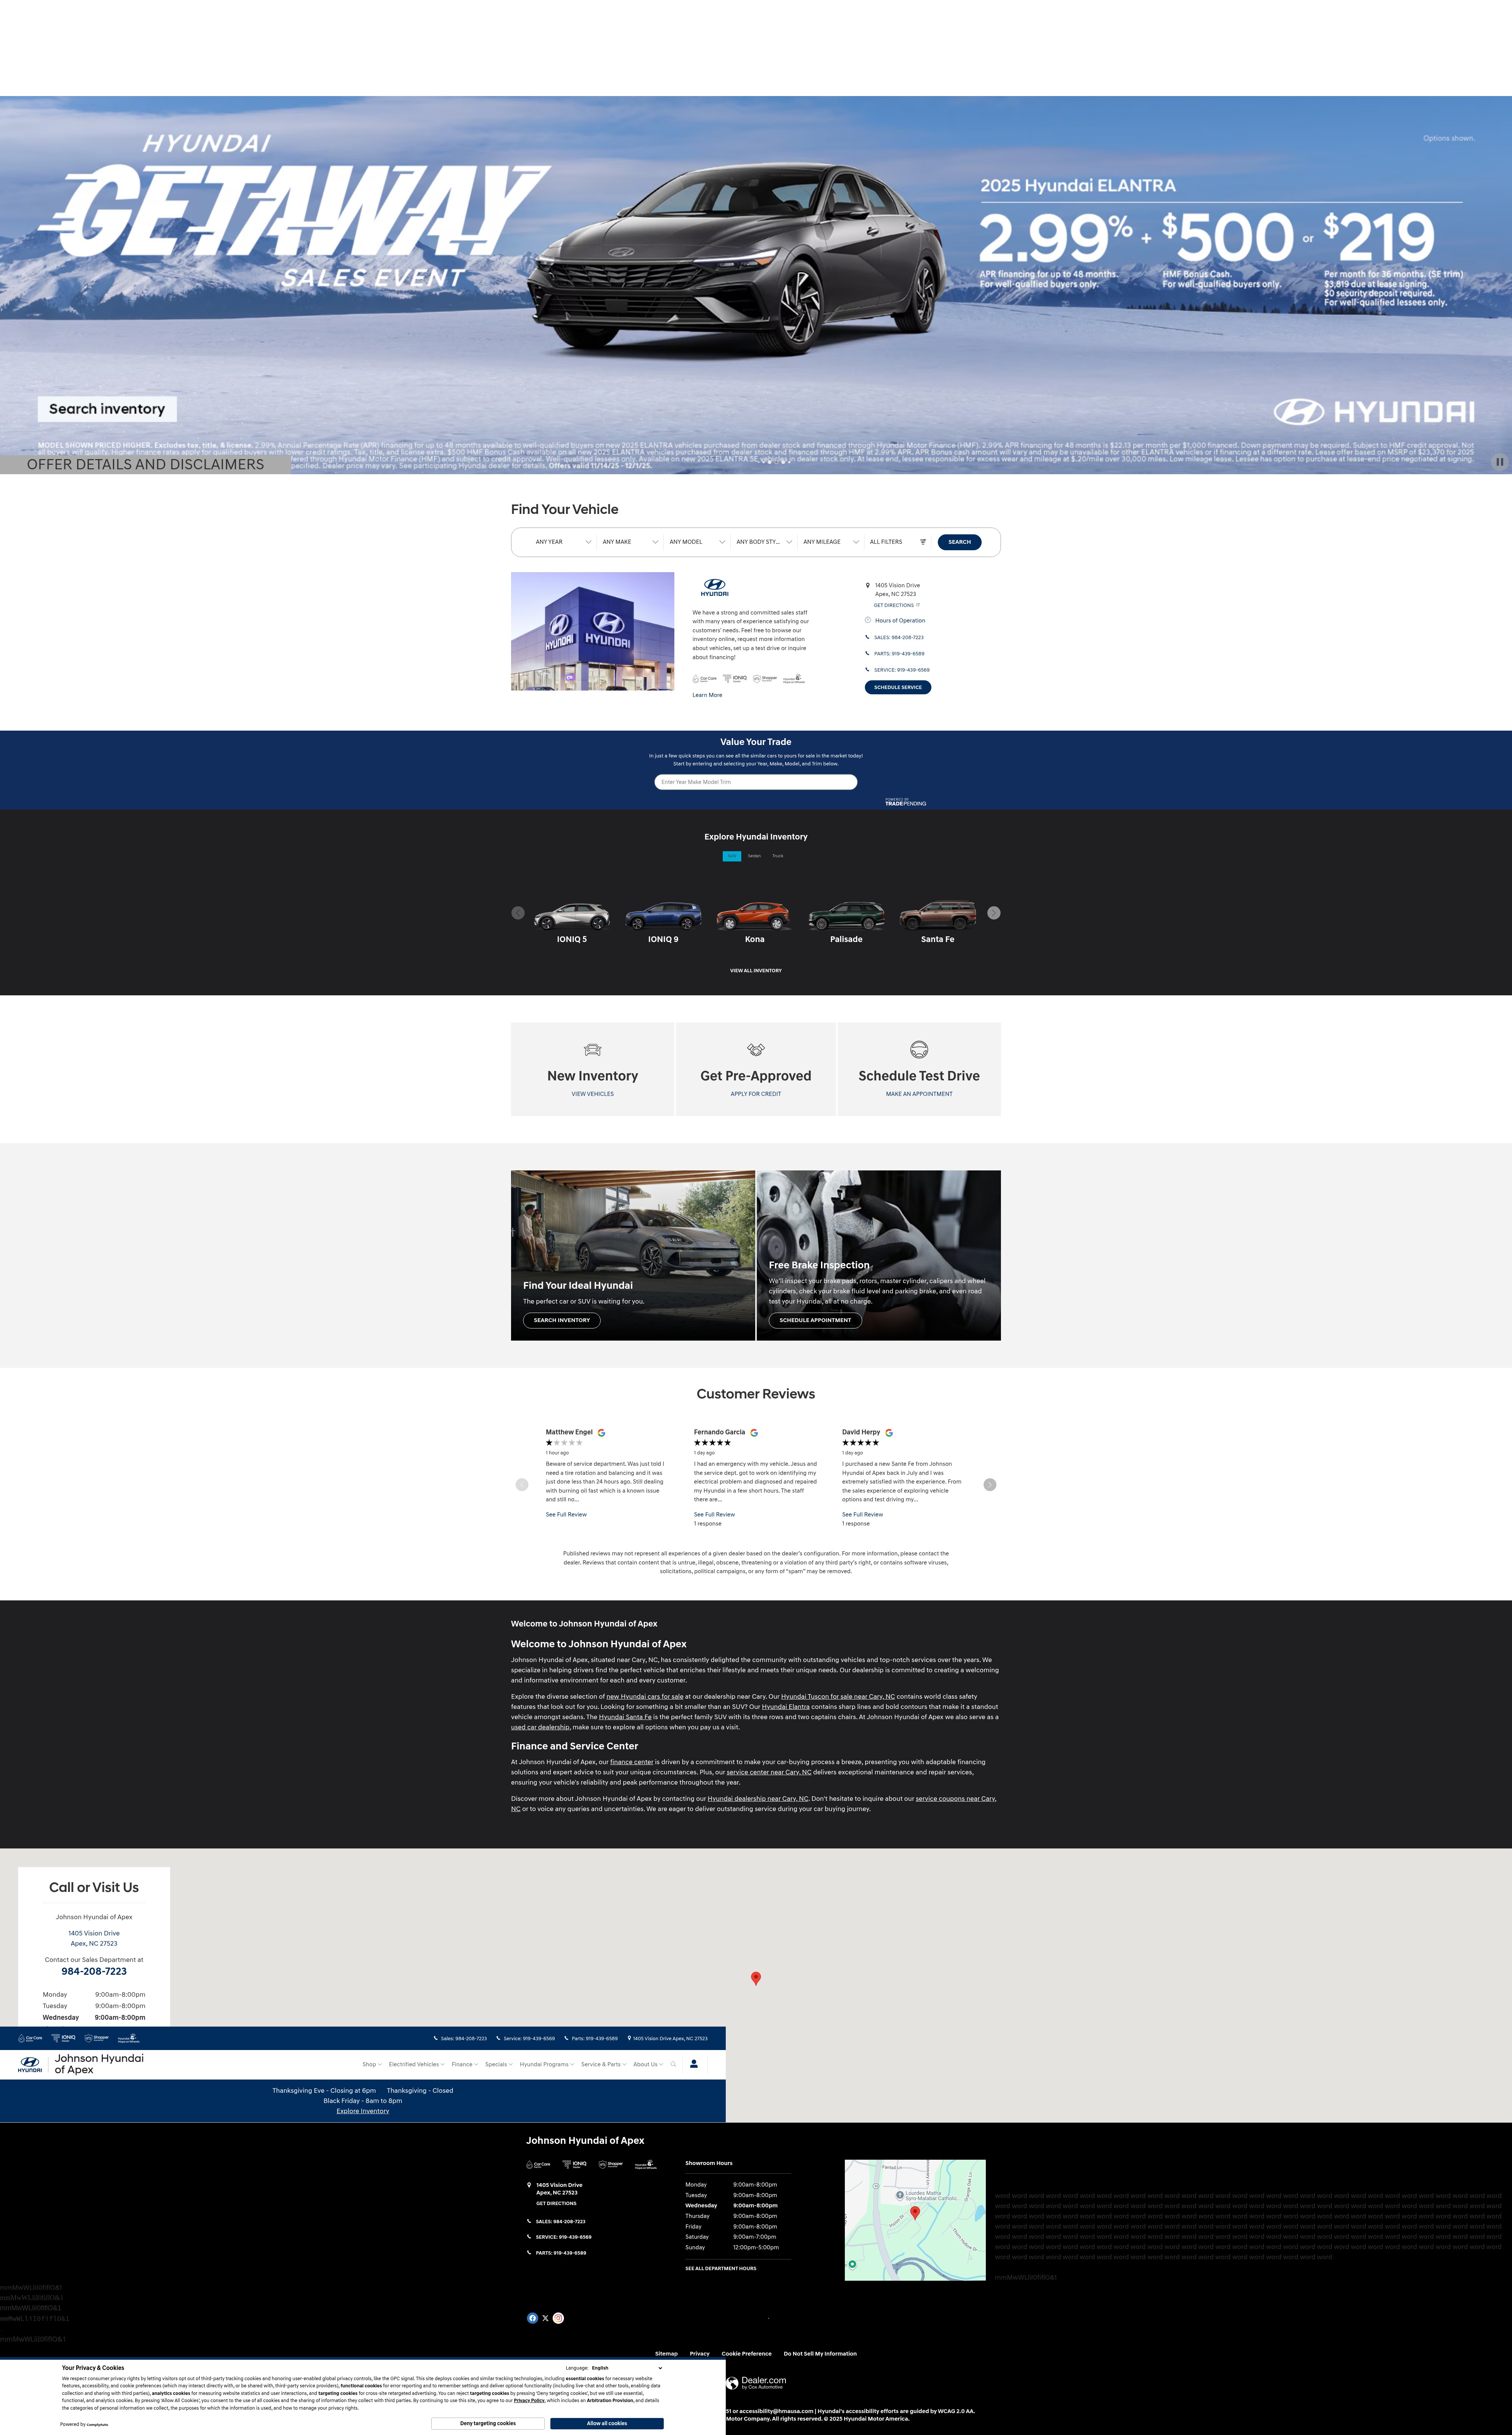
Task: Click the Schedule Test Drive steering wheel icon
Action: pos(919,1049)
